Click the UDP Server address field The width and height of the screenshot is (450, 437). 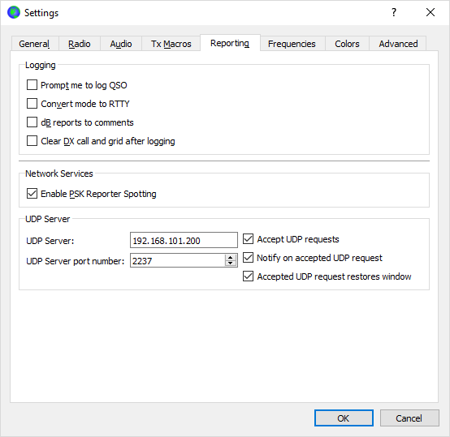pyautogui.click(x=184, y=240)
